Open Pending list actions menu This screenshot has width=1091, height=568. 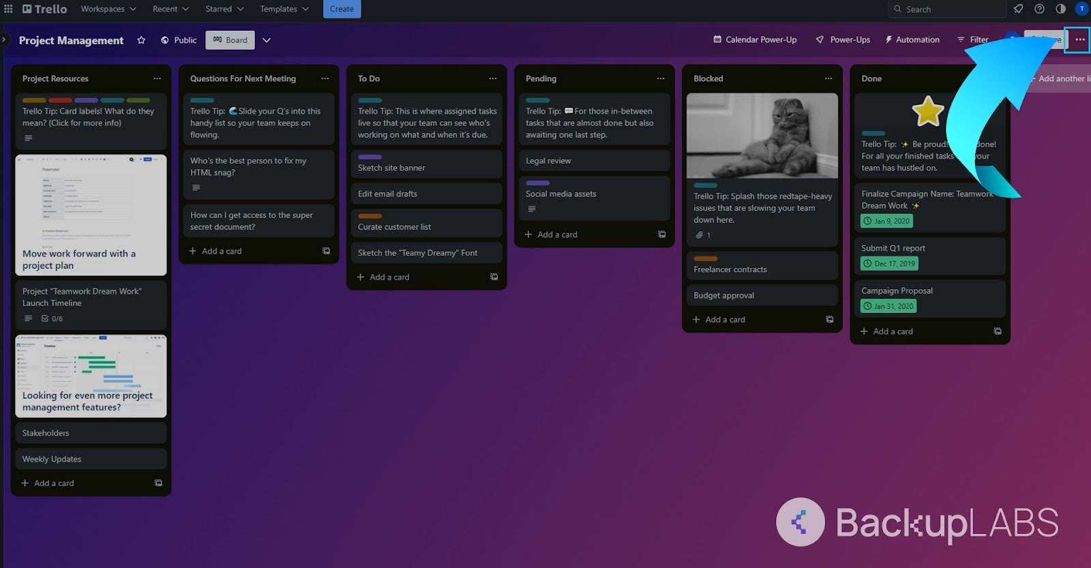pos(660,78)
